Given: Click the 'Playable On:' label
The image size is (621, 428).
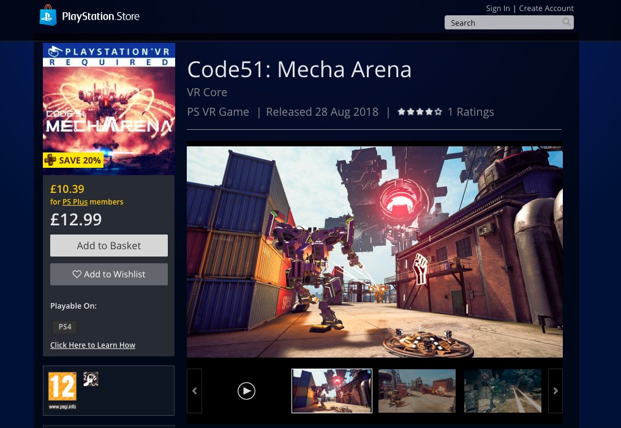Looking at the screenshot, I should (x=73, y=306).
